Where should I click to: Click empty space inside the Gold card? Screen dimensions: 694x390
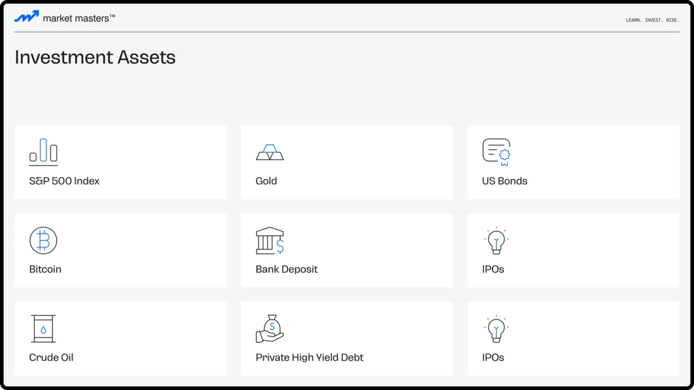pos(376,162)
